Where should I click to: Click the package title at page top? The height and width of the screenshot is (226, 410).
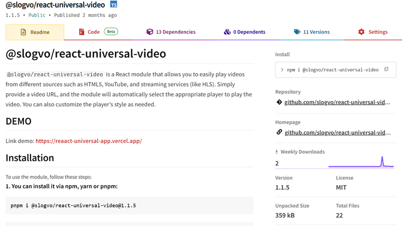(55, 5)
